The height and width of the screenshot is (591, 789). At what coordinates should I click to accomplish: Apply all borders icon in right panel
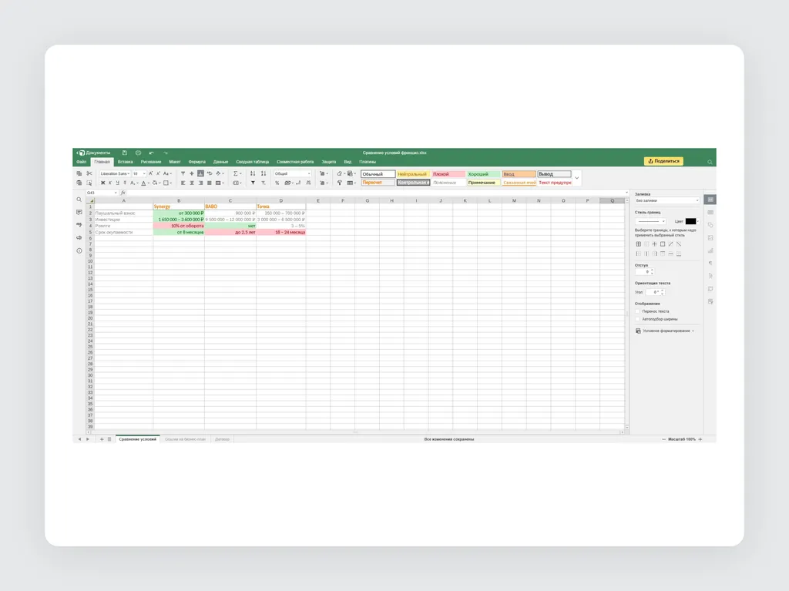pyautogui.click(x=638, y=244)
